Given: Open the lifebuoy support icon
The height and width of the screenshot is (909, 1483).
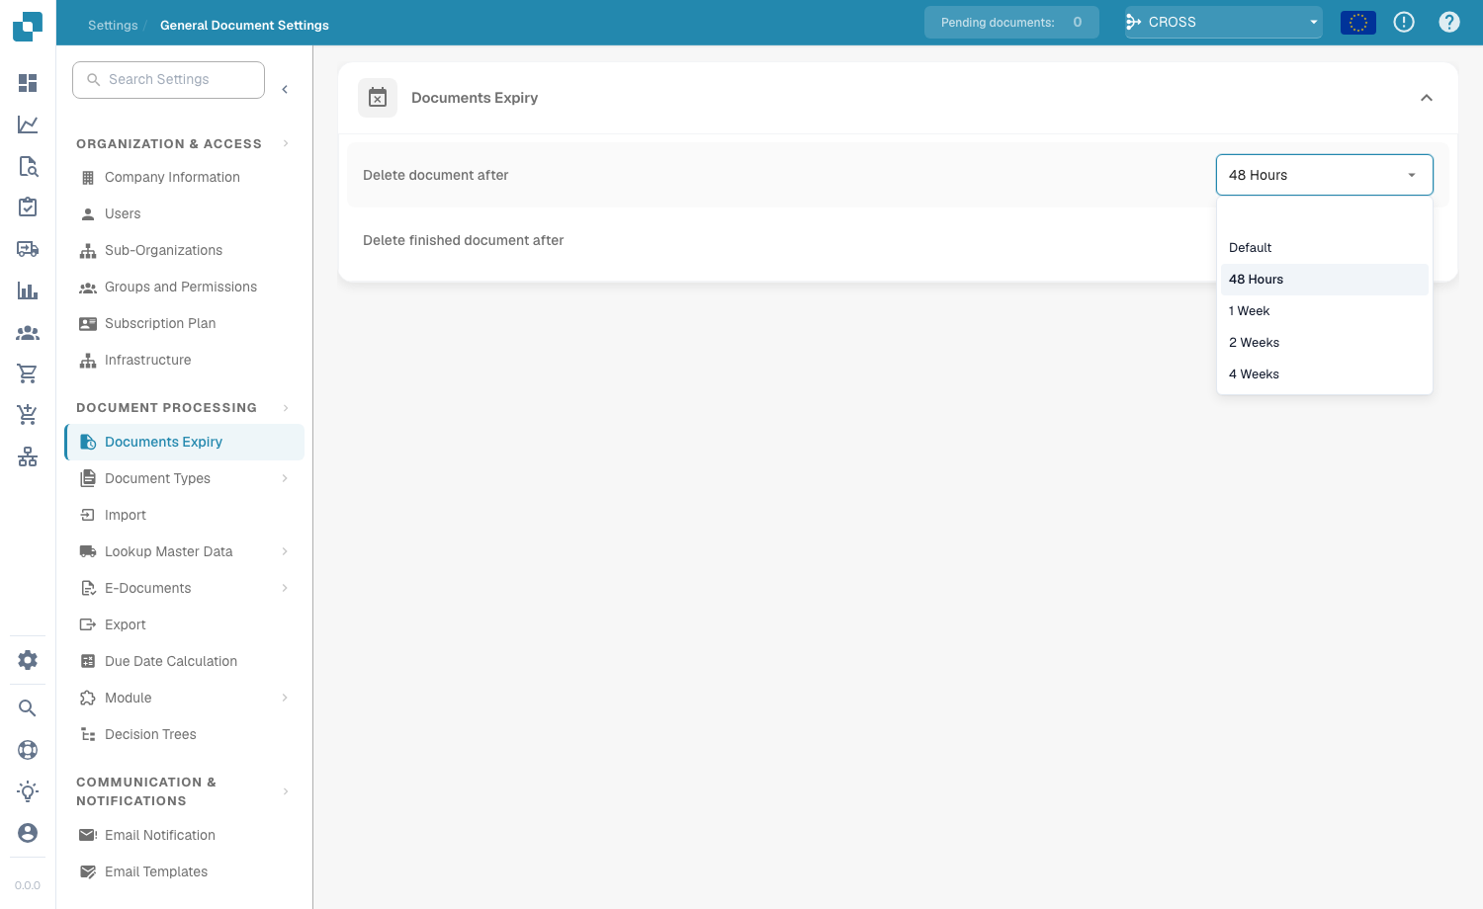Looking at the screenshot, I should click(x=28, y=750).
